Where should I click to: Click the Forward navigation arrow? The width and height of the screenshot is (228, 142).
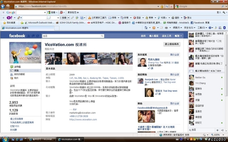coord(8,6)
